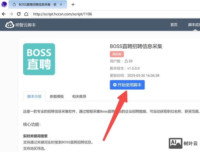Click the 核心功能 heading
The width and height of the screenshot is (200, 152).
32,124
